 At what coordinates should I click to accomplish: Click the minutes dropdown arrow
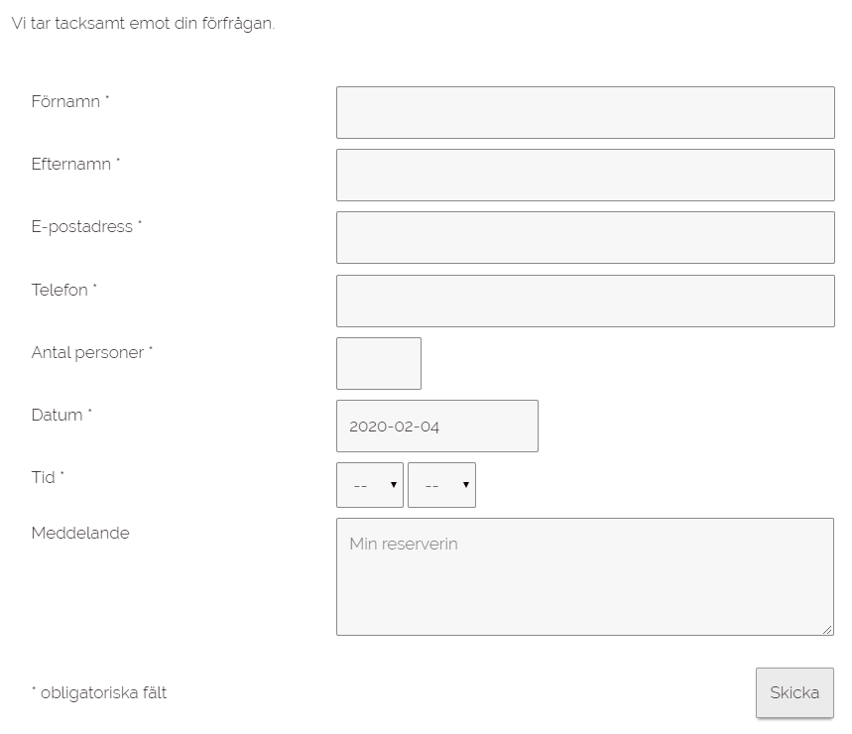(x=465, y=485)
